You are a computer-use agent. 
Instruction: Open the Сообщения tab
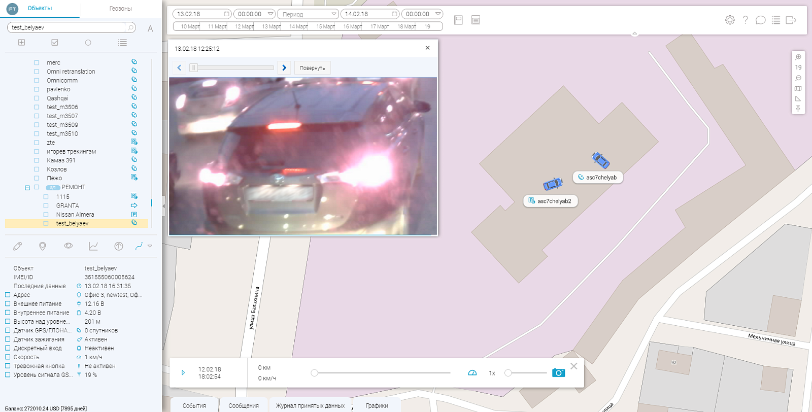[244, 405]
